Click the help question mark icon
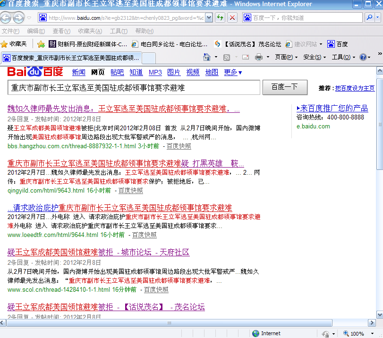 point(363,57)
